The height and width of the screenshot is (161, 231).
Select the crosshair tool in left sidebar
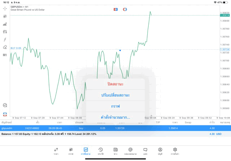[x=5, y=8]
